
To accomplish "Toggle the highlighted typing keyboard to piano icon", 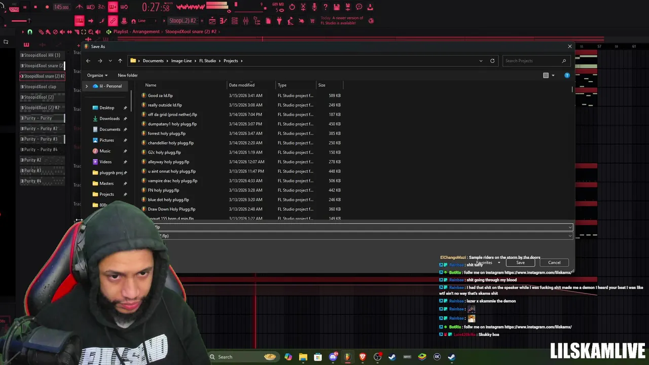I will pyautogui.click(x=80, y=21).
